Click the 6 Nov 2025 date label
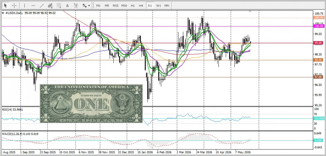 [87, 152]
